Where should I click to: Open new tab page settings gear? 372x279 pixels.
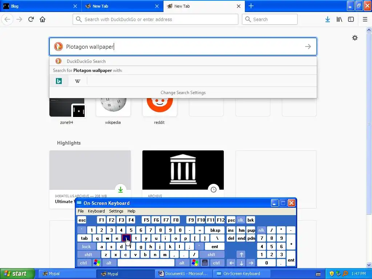(355, 38)
